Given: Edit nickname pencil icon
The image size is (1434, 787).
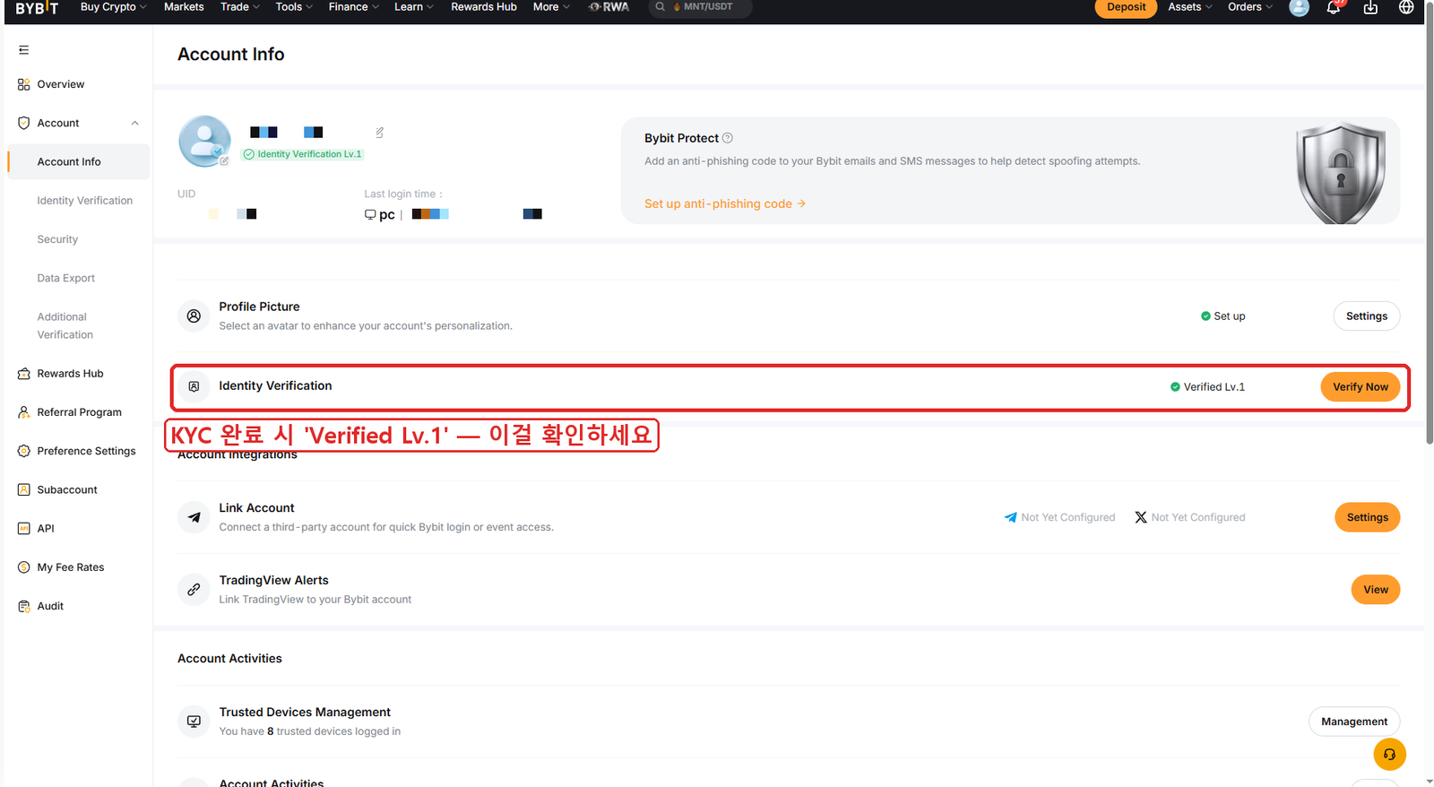Looking at the screenshot, I should [x=380, y=132].
